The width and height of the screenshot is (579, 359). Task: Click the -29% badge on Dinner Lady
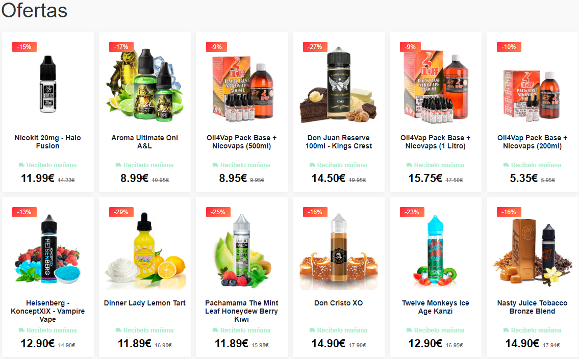tap(120, 212)
